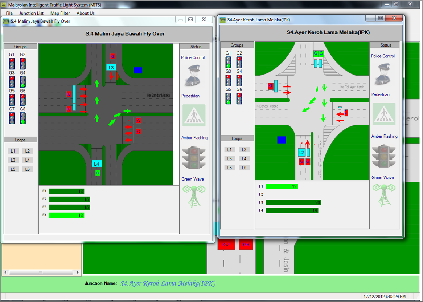The width and height of the screenshot is (423, 302).
Task: Open the File menu
Action: point(9,13)
